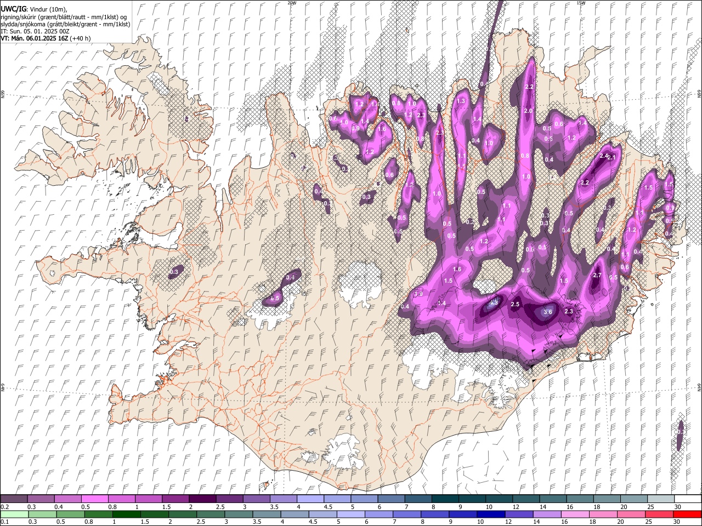The width and height of the screenshot is (702, 526).
Task: Select the light pink 16–18 legend swatch
Action: (574, 514)
